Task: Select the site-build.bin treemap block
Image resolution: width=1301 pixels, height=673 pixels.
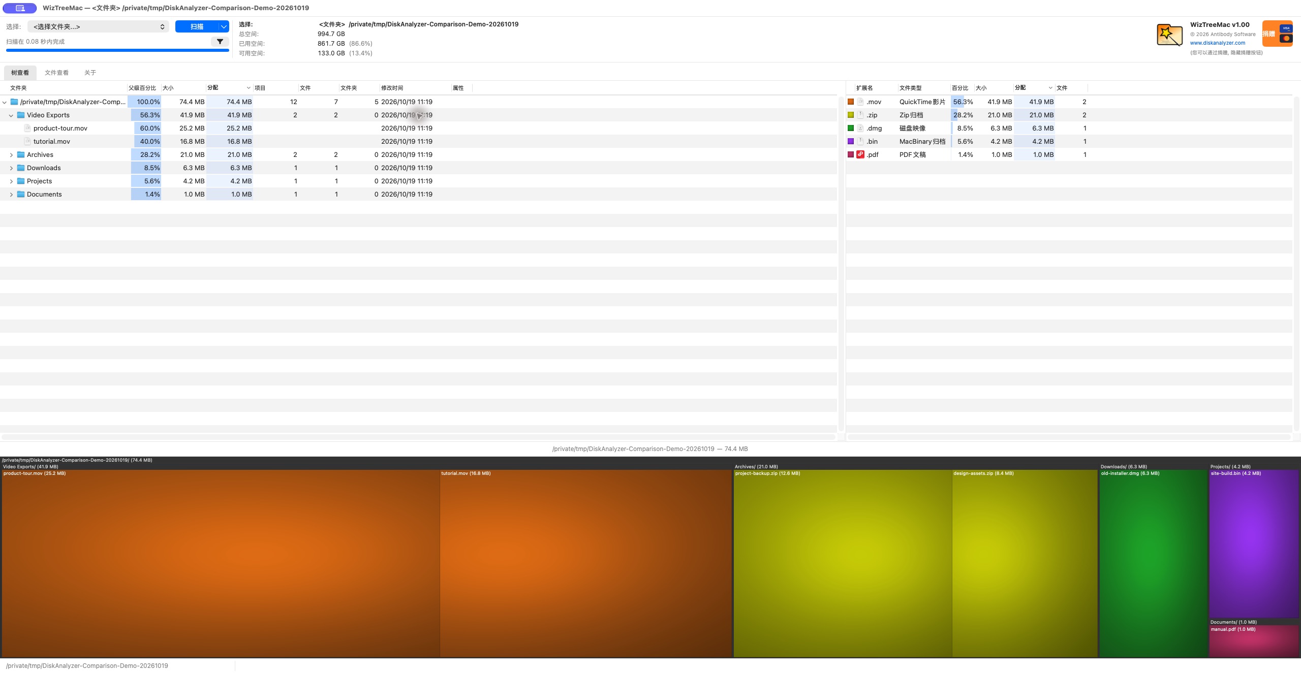Action: point(1254,543)
